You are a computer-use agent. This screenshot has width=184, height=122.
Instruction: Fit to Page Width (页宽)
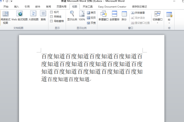click(x=91, y=23)
